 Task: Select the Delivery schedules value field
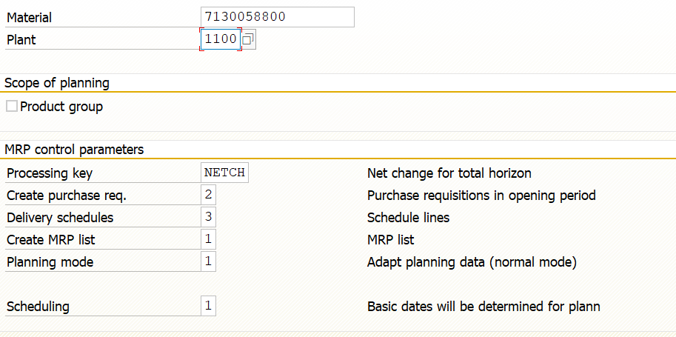click(208, 217)
